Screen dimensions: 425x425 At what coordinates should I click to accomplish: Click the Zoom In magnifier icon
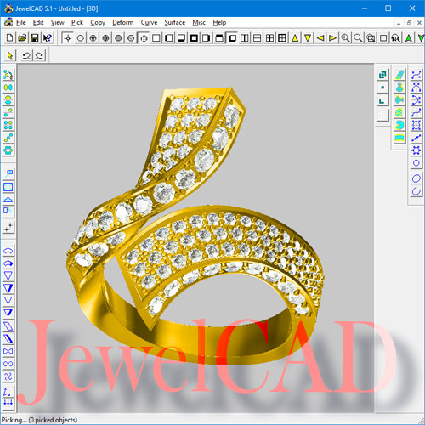(345, 37)
